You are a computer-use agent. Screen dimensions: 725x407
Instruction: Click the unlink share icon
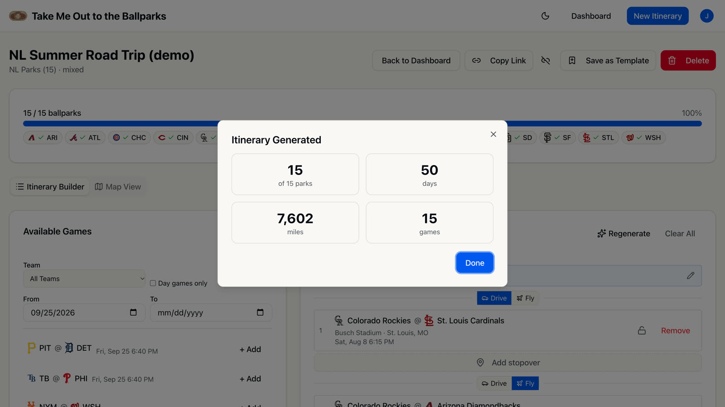point(546,61)
